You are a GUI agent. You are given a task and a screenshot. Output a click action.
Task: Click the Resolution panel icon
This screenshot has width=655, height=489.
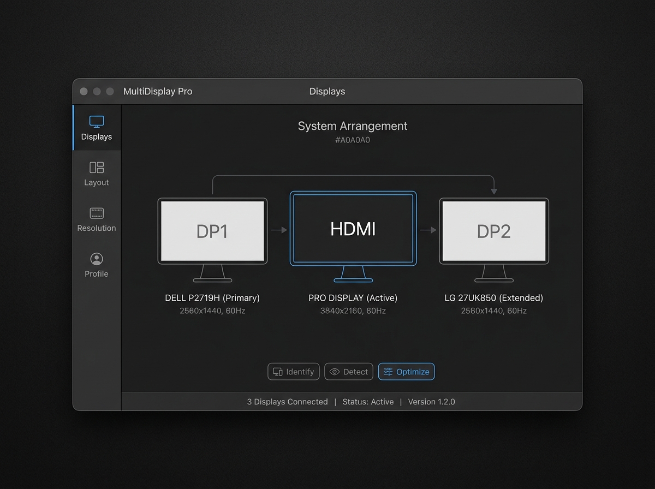(97, 213)
